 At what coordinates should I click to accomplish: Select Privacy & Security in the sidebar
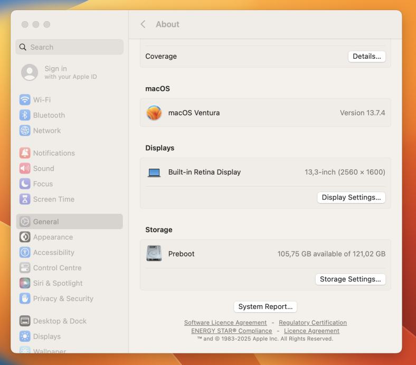(x=63, y=299)
